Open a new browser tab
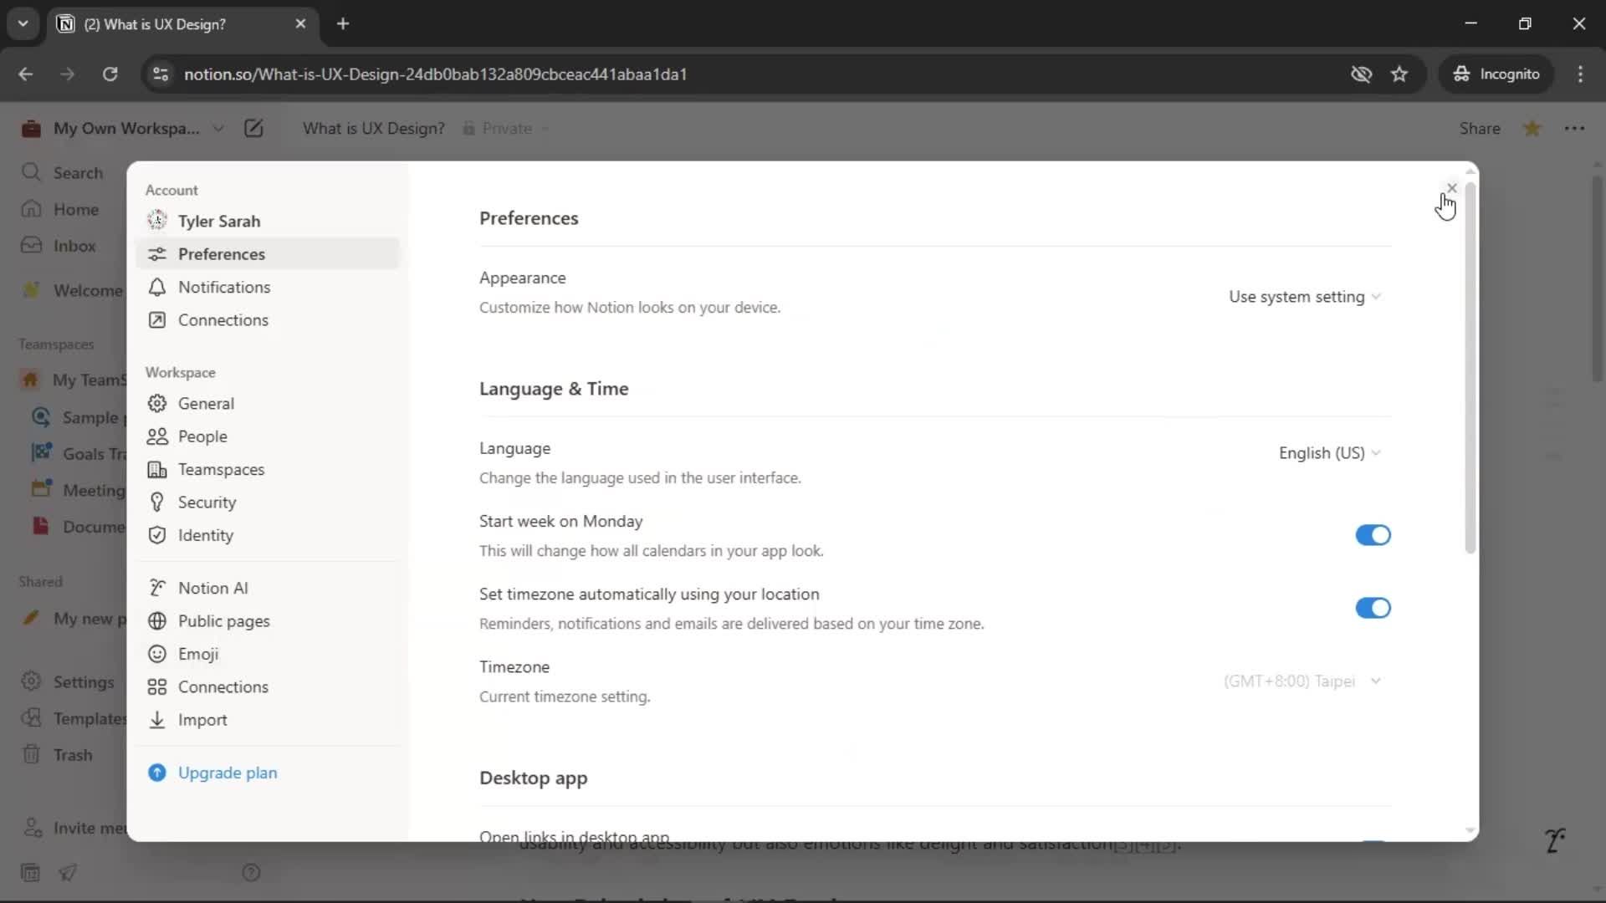This screenshot has height=903, width=1606. pos(343,23)
